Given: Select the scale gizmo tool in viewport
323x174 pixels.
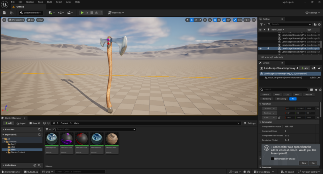Looking at the screenshot, I should [x=200, y=20].
